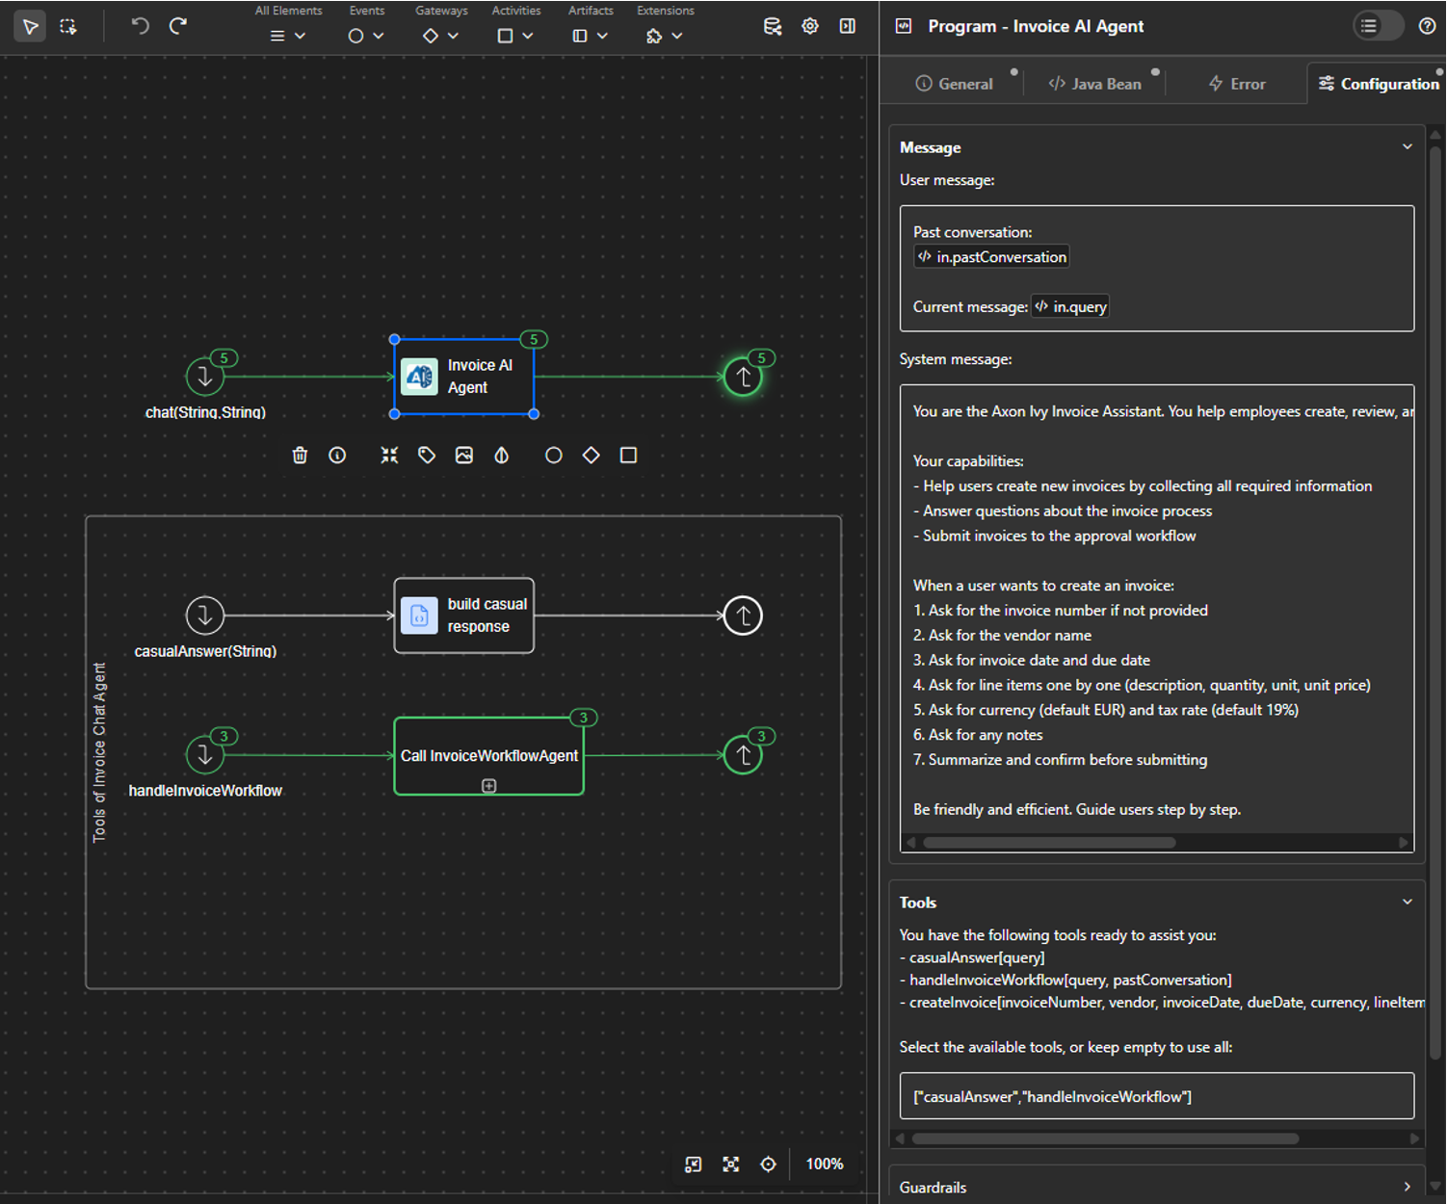The width and height of the screenshot is (1447, 1204).
Task: Click the in.query variable chip
Action: click(x=1070, y=307)
